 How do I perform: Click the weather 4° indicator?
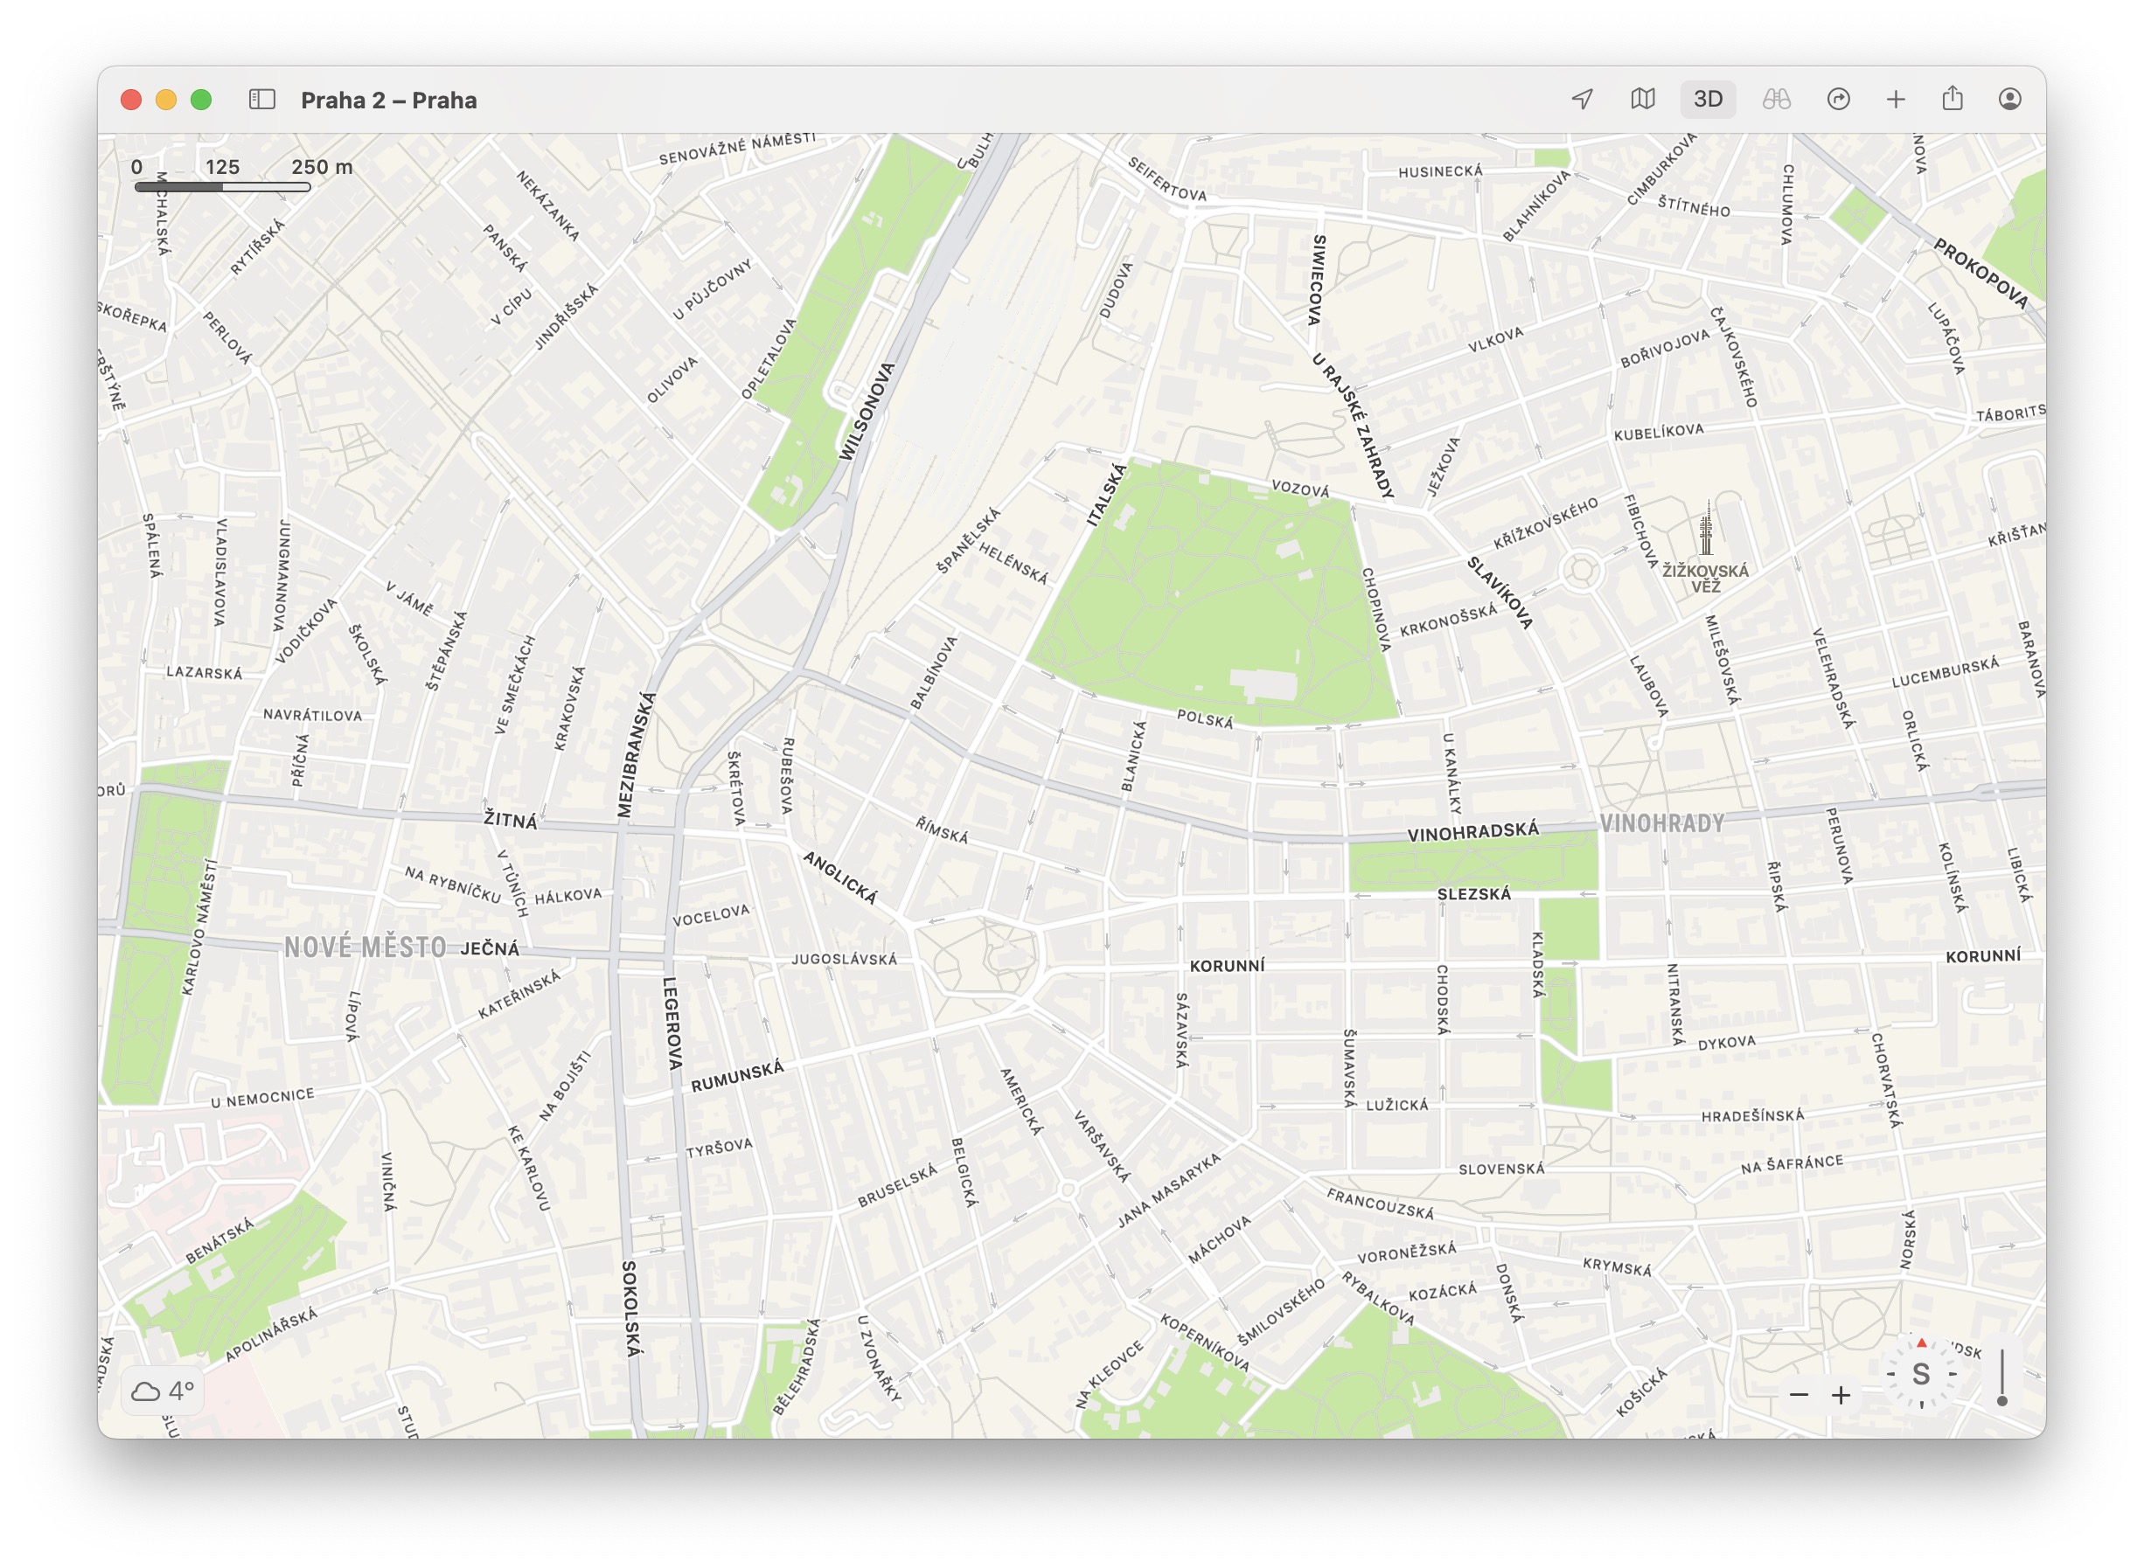click(x=163, y=1391)
